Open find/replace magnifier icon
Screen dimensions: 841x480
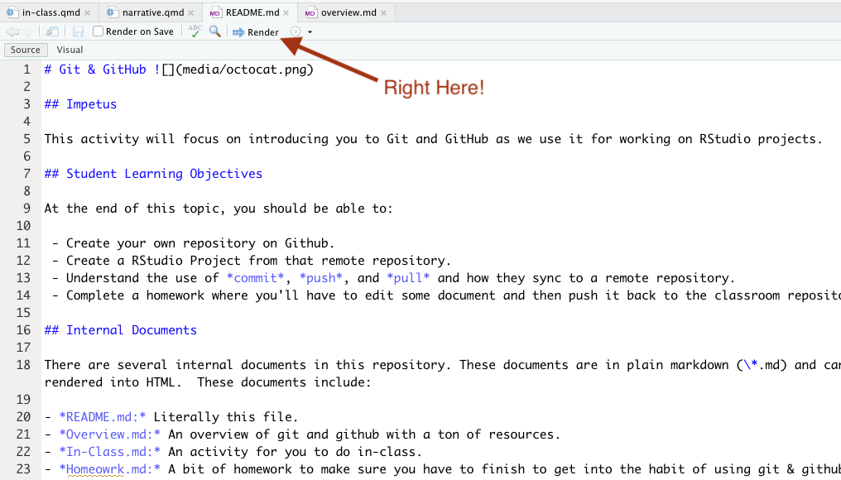215,31
